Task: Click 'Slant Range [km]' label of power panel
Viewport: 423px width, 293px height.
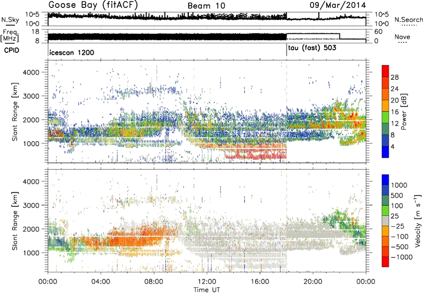Action: point(15,112)
